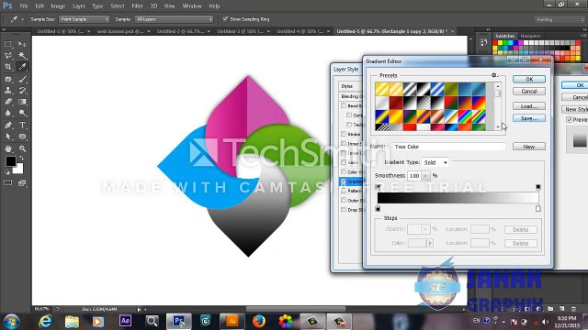Image resolution: width=588 pixels, height=330 pixels.
Task: Open the Presets gear menu in Gradient Editor
Action: coord(494,75)
